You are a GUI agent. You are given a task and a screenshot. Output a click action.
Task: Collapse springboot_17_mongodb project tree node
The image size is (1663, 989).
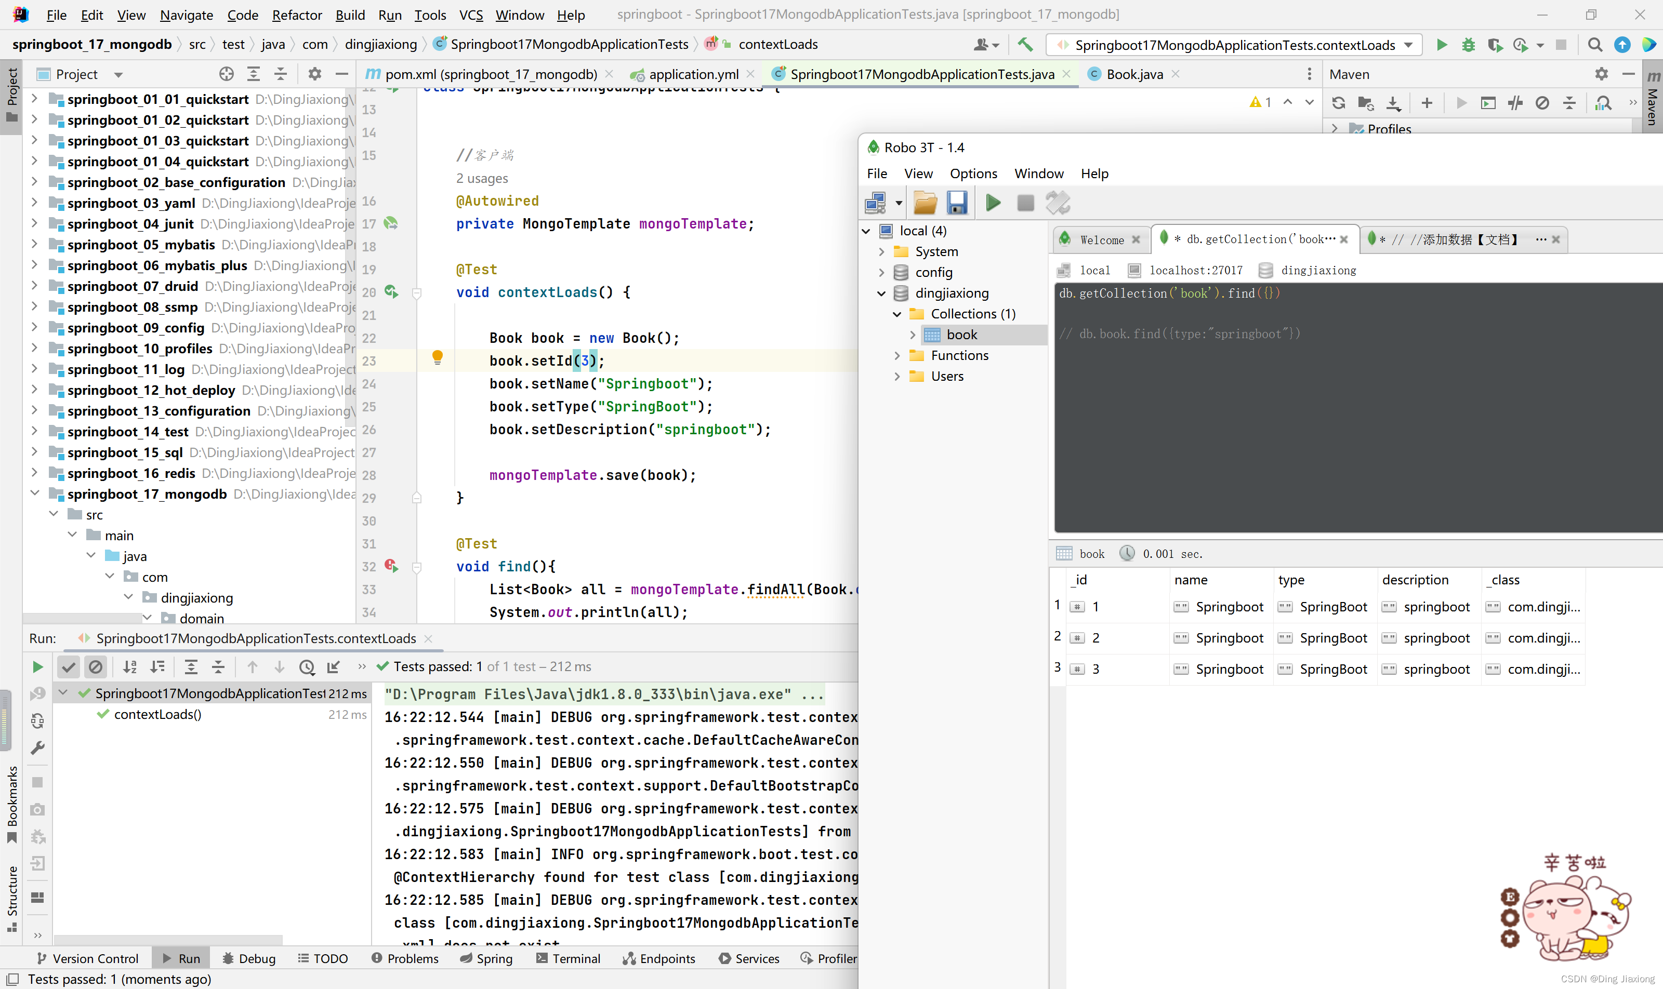[35, 493]
